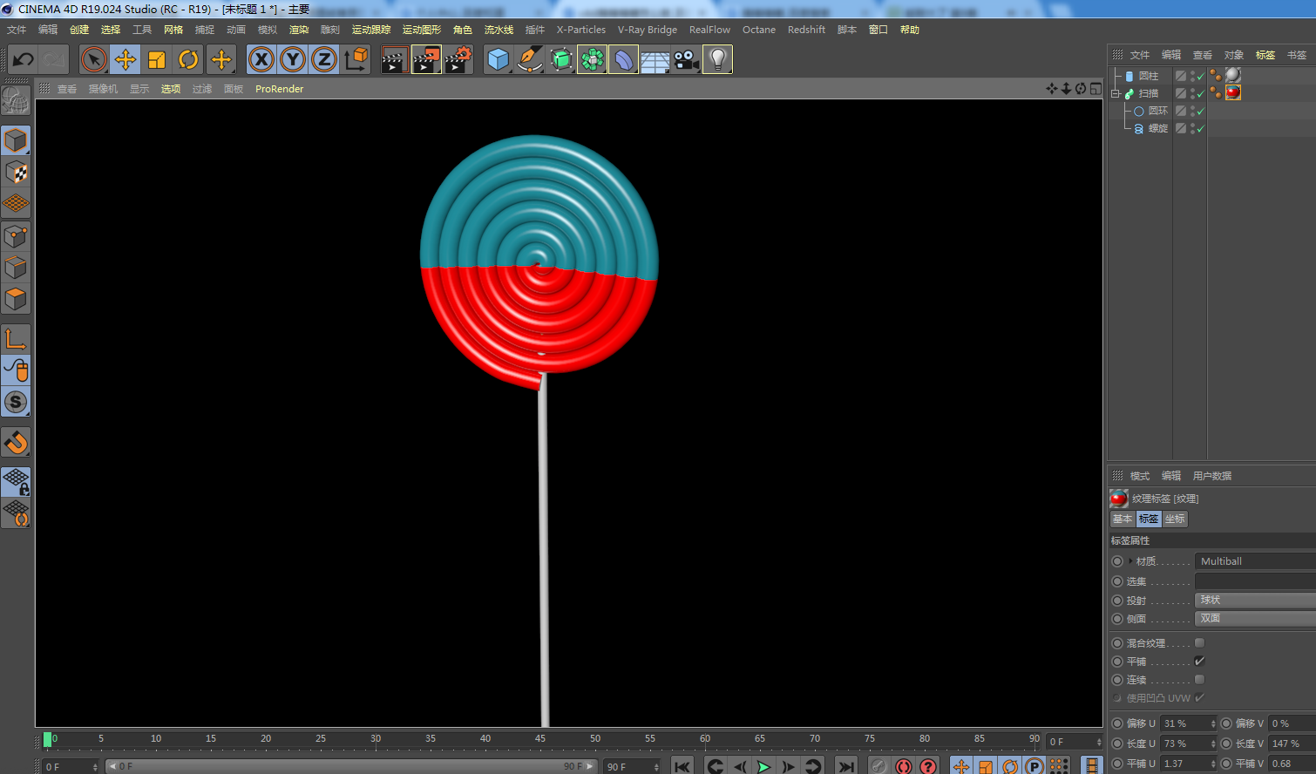Collapse the 扫描 object tree
Viewport: 1316px width, 774px height.
(1116, 93)
